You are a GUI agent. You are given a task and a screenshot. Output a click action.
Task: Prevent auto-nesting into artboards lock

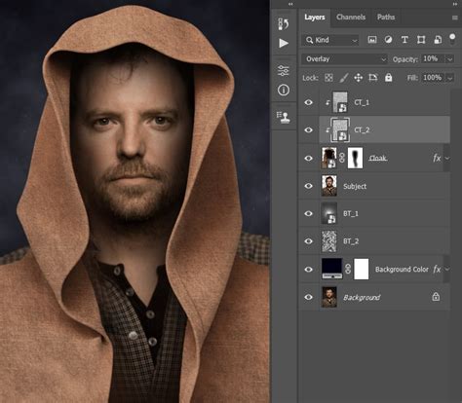point(373,78)
